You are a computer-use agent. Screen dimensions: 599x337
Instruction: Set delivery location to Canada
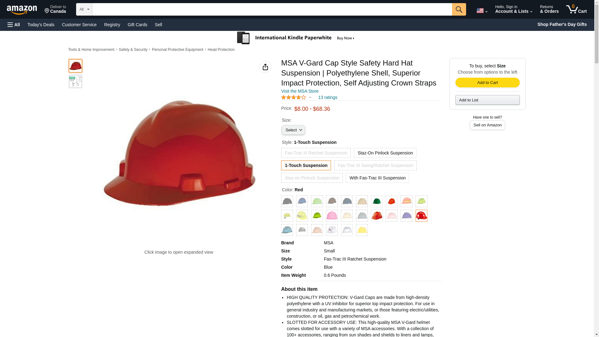55,9
